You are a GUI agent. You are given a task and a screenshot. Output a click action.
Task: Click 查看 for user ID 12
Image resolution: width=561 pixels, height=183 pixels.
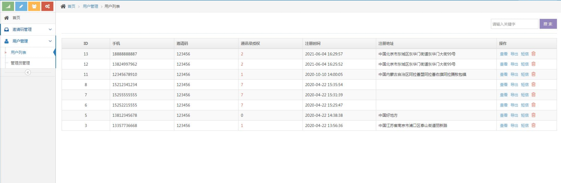tap(503, 64)
